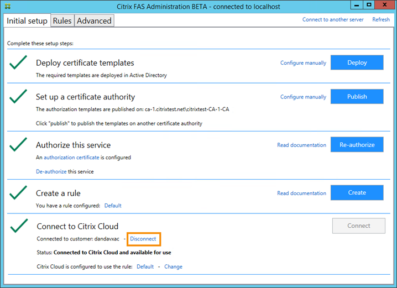Click the blue Create button
This screenshot has height=288, width=397.
357,192
